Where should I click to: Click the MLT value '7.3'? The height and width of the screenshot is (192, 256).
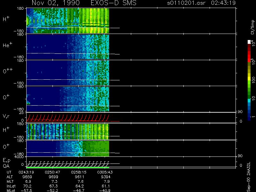click(x=54, y=181)
